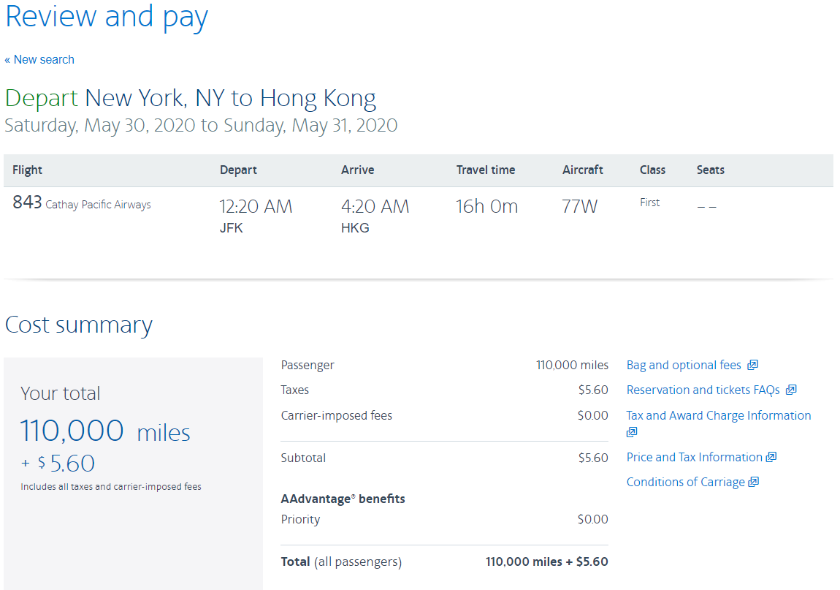Click the Includes all taxes and carrier-imposed fees note

tap(111, 486)
